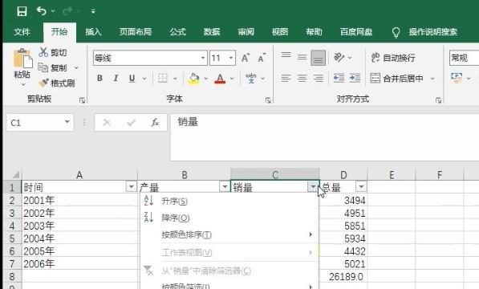Open the 剪贴板 dialog launcher
This screenshot has height=289, width=479.
click(82, 100)
